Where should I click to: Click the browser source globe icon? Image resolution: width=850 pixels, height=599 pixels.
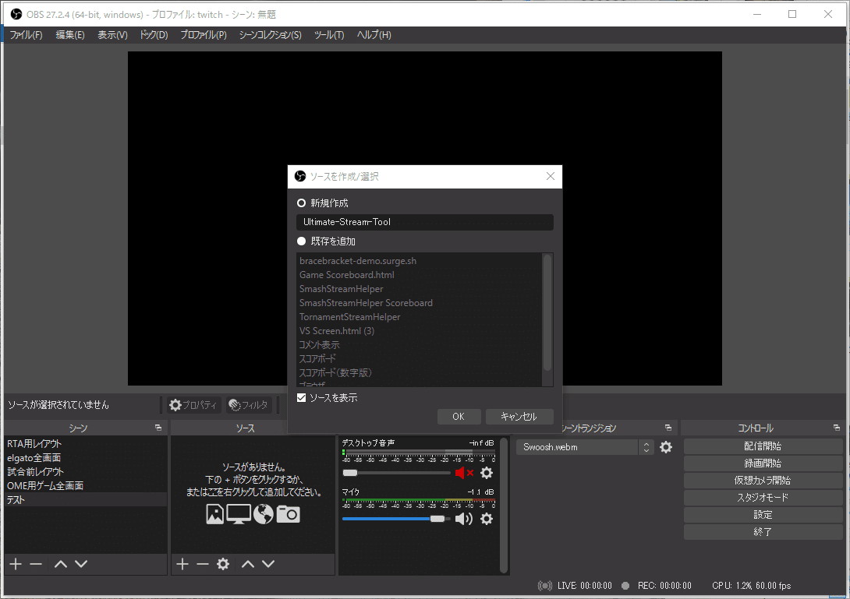(264, 514)
